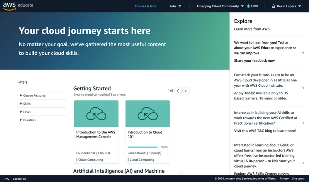Click Foundational | 1 hour(s) text
Image resolution: width=309 pixels, height=182 pixels.
click(93, 153)
